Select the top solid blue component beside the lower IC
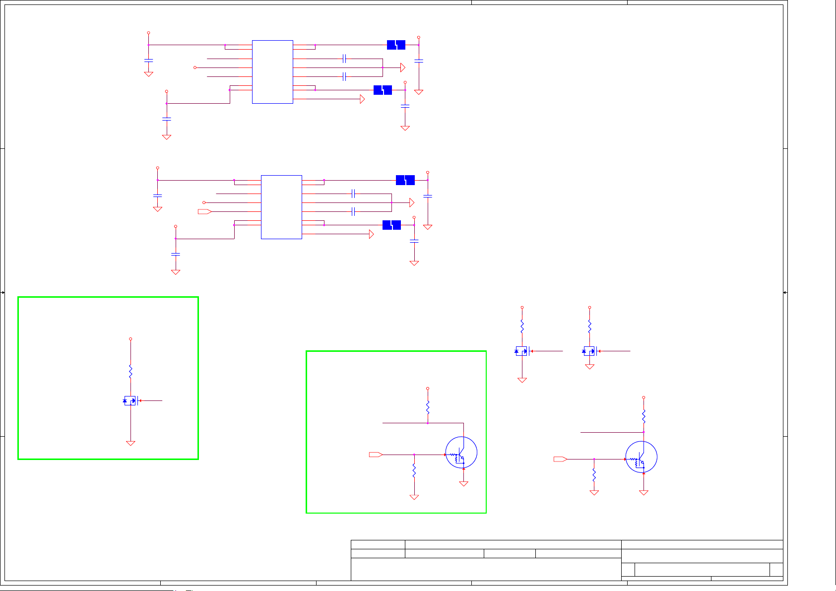The image size is (836, 591). [405, 180]
